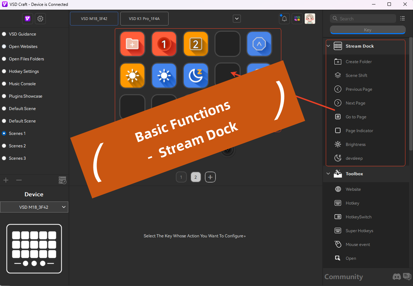Image resolution: width=413 pixels, height=286 pixels.
Task: Open settings via the gear icon
Action: click(40, 19)
